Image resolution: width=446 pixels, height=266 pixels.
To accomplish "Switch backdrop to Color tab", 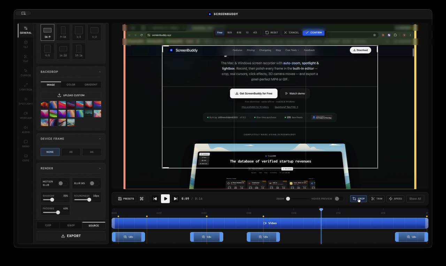I will click(71, 85).
